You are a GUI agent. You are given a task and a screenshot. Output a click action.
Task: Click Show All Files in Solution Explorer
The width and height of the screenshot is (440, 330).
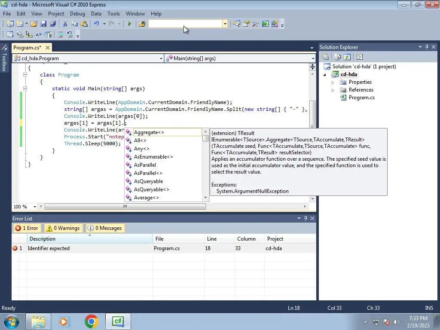(x=338, y=57)
